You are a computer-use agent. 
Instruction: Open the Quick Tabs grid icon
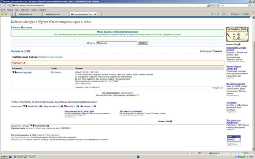pos(11,14)
